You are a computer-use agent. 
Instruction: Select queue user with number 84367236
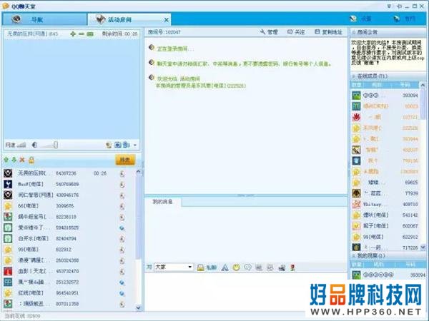(69, 173)
